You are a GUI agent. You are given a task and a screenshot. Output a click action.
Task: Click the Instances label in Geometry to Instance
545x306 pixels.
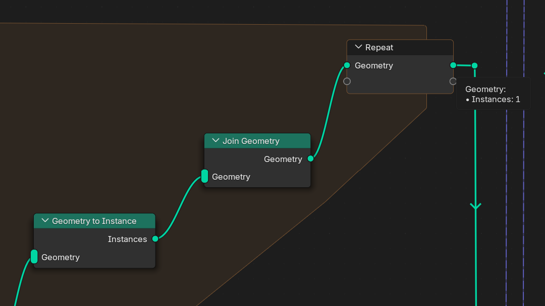[127, 239]
